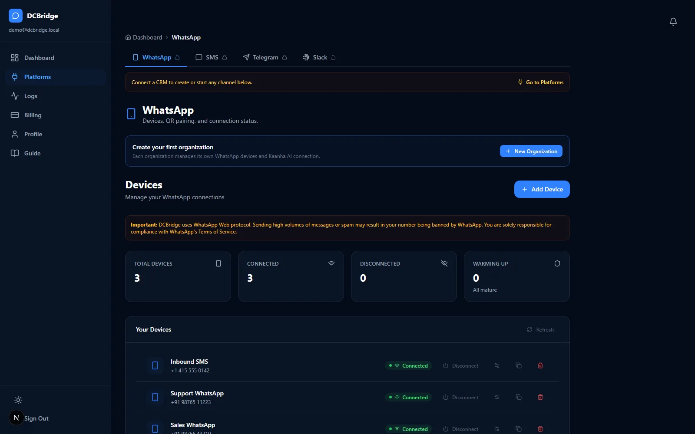This screenshot has width=695, height=434.
Task: Click Sign Out
Action: pyautogui.click(x=36, y=418)
